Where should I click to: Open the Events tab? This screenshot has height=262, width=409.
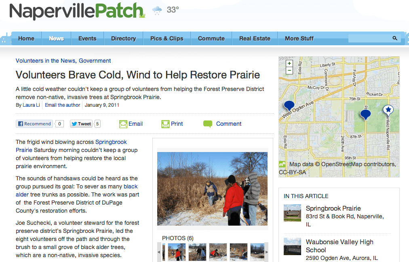pyautogui.click(x=87, y=38)
